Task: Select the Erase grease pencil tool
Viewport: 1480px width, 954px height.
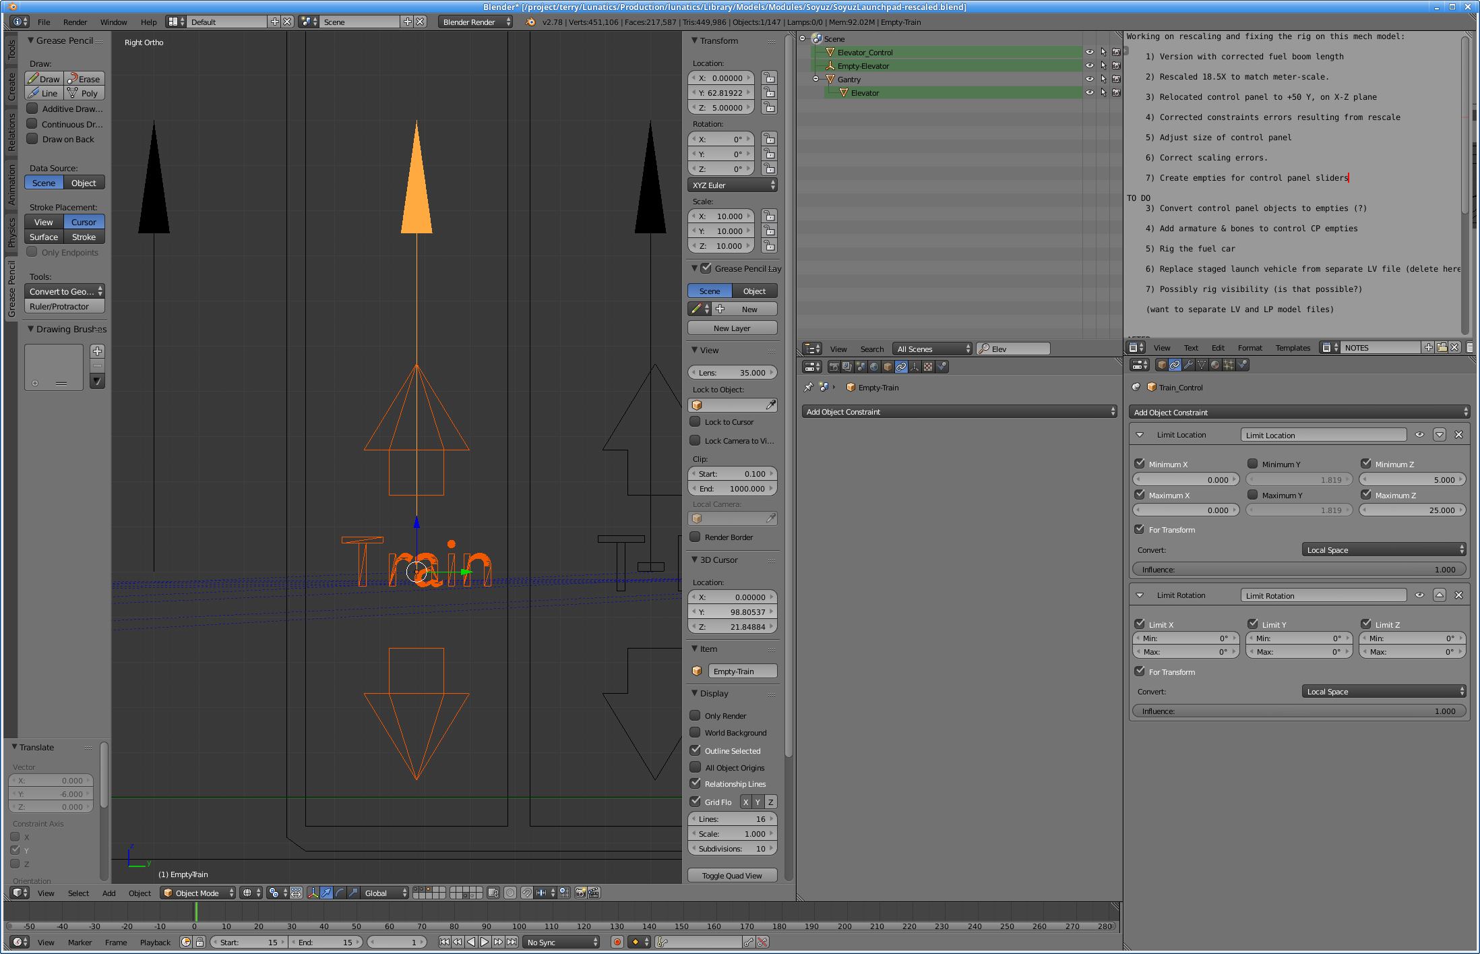Action: [84, 79]
